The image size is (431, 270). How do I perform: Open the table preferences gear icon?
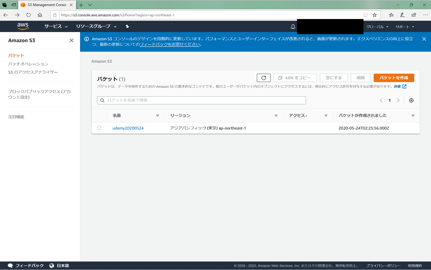(411, 100)
